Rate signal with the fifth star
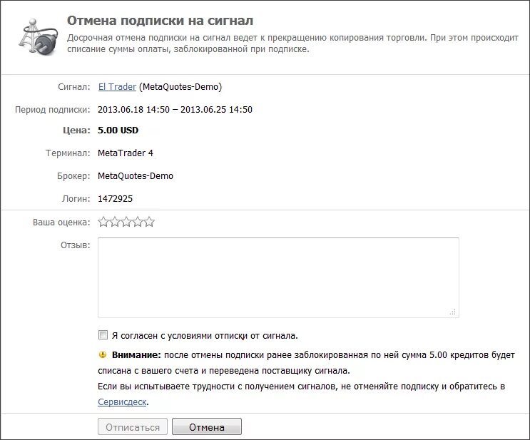Image resolution: width=530 pixels, height=440 pixels. [149, 222]
